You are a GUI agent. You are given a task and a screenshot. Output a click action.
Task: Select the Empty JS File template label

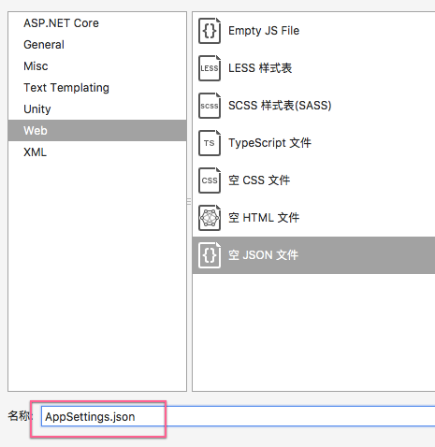pos(264,31)
